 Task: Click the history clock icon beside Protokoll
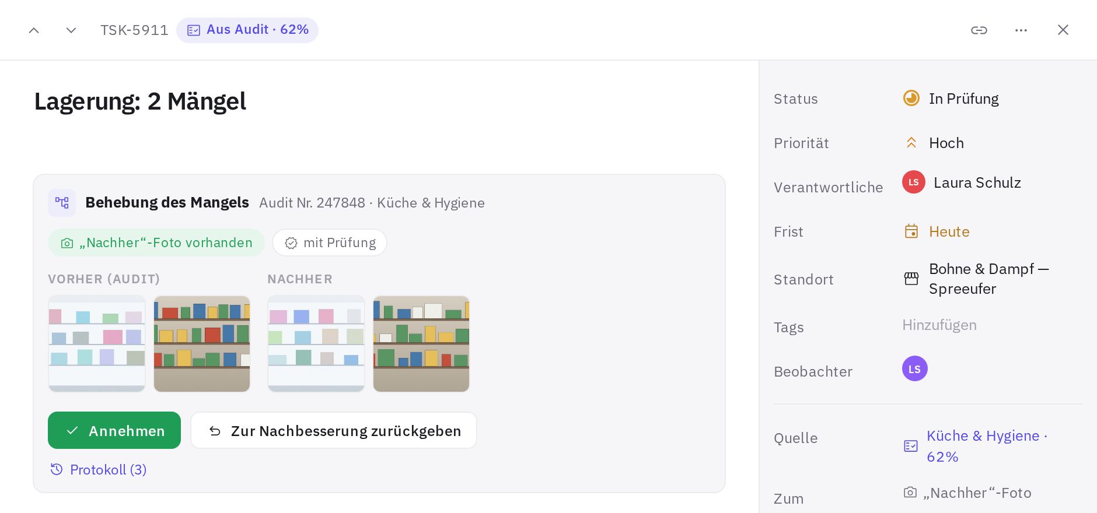[57, 469]
